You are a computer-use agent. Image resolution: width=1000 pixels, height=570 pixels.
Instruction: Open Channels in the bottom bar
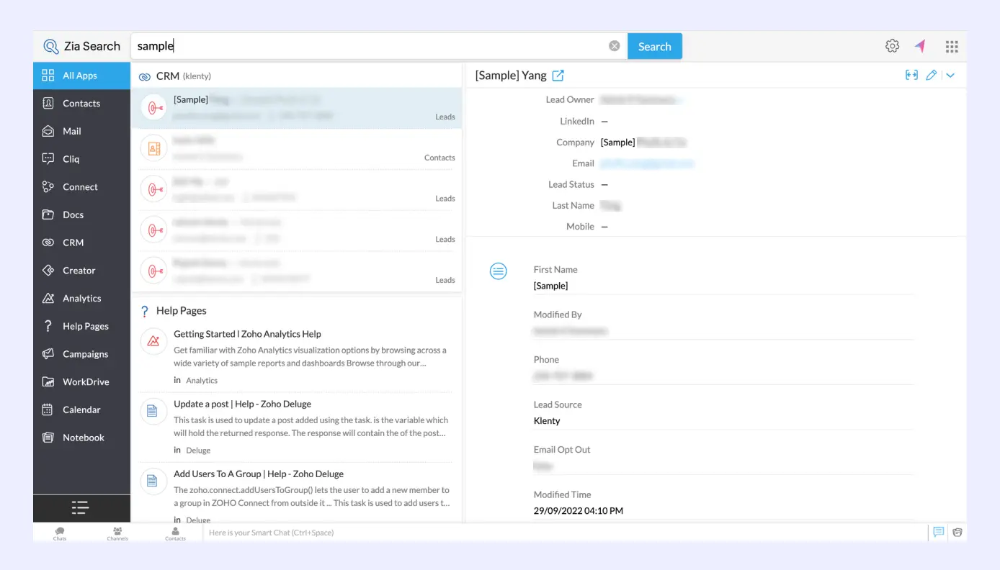[x=117, y=533]
